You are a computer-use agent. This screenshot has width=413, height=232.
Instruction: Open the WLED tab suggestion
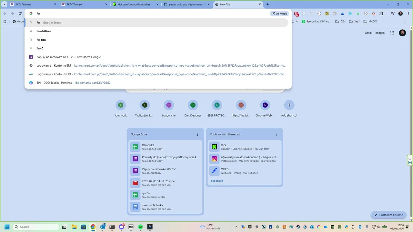[245, 171]
